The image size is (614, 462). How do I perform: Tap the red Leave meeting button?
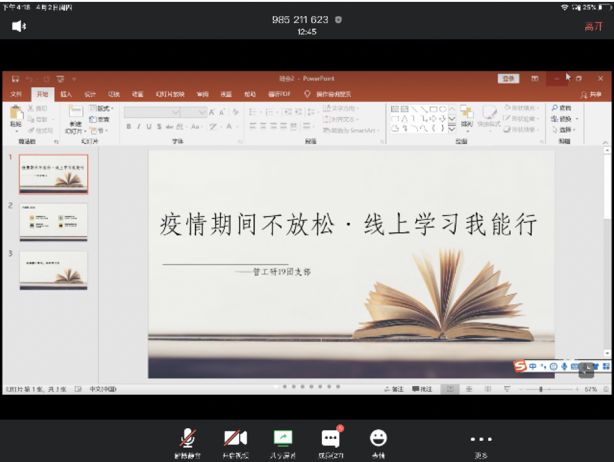[593, 27]
